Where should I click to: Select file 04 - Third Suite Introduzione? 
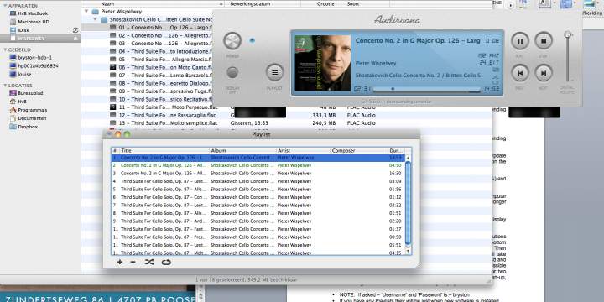[x=160, y=51]
